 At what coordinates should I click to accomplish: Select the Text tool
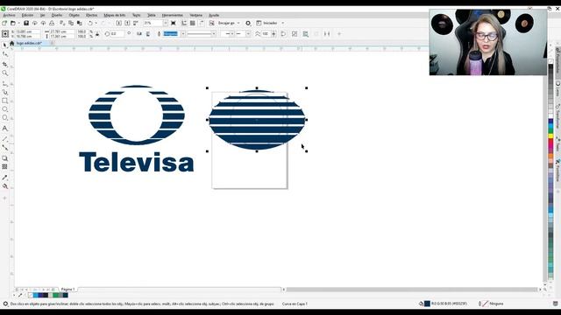pyautogui.click(x=5, y=129)
